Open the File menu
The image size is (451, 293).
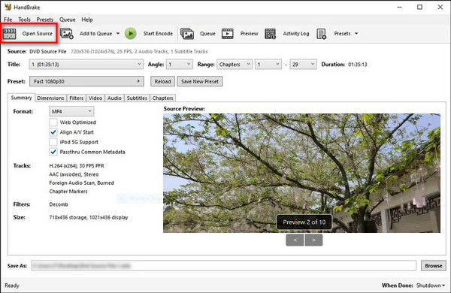tap(8, 20)
